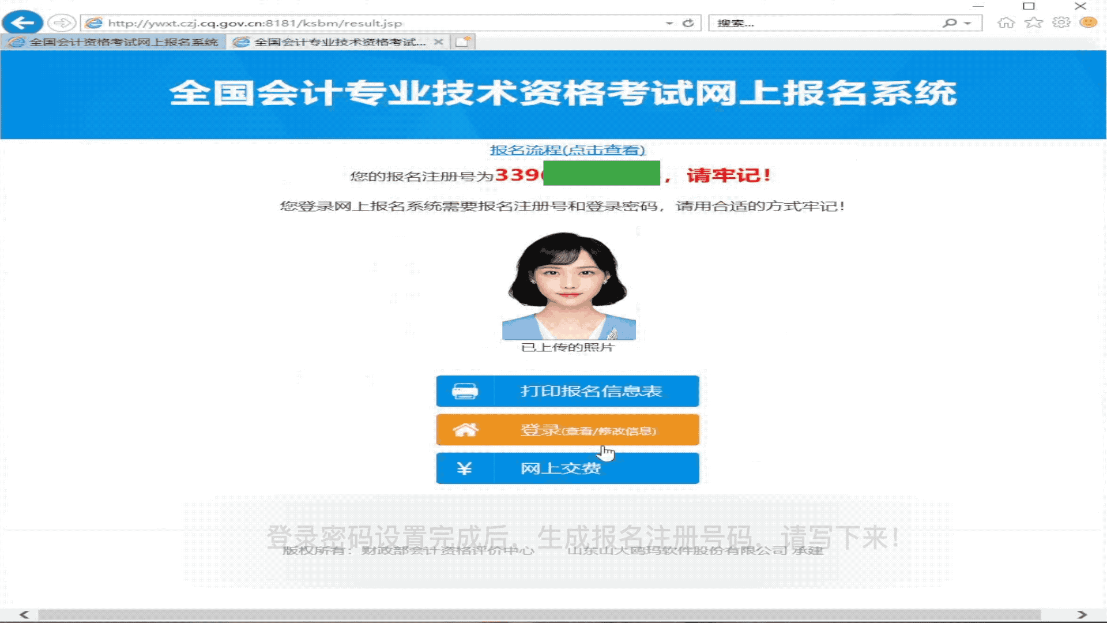Click the ¥ icon on 网上交费
Image resolution: width=1107 pixels, height=623 pixels.
[x=465, y=468]
